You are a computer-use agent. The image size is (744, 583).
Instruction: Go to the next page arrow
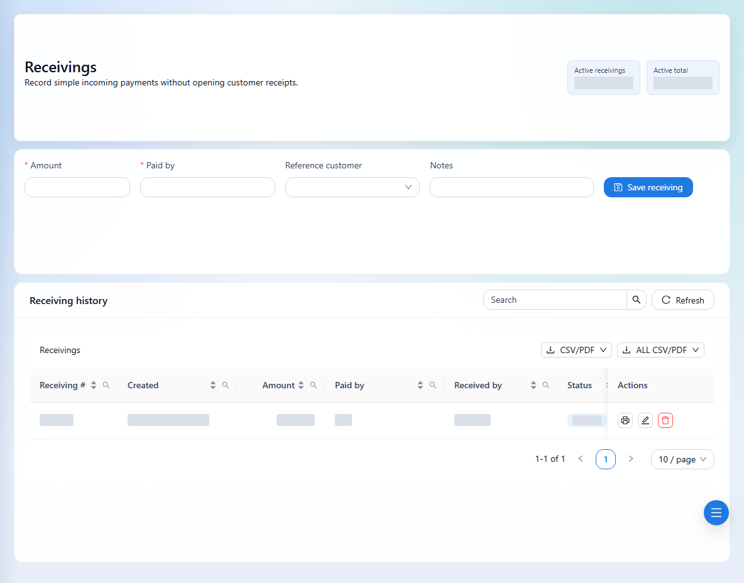point(631,459)
